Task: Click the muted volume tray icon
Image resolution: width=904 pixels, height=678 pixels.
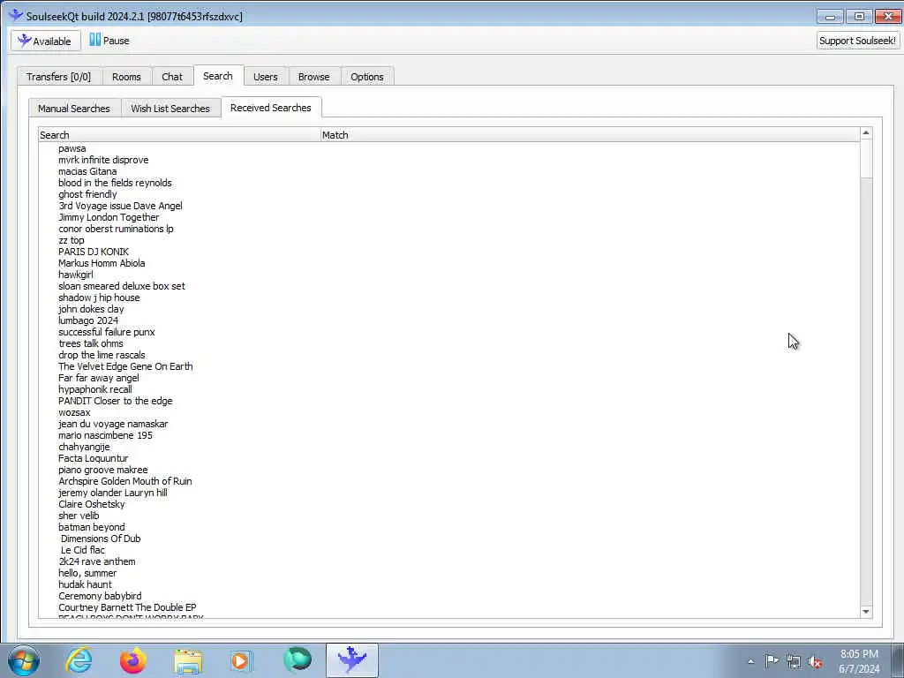Action: pyautogui.click(x=815, y=661)
